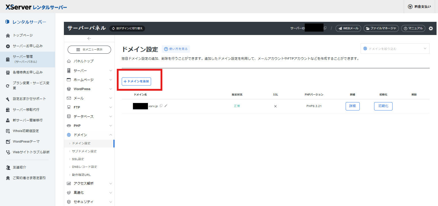Open WEBメール from the header
The image size is (438, 206).
(348, 28)
